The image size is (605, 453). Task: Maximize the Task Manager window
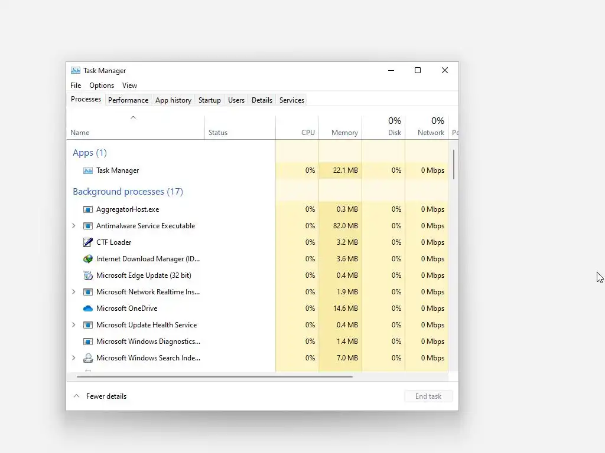point(418,70)
